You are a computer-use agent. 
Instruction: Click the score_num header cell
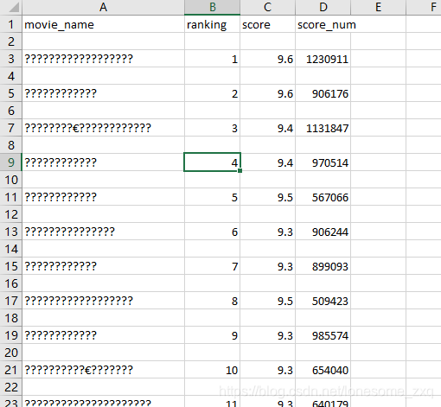point(323,24)
